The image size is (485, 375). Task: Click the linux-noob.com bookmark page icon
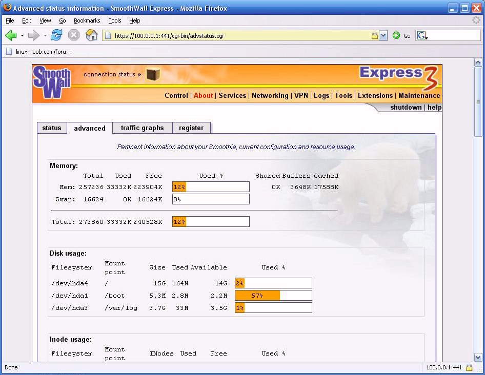click(9, 52)
